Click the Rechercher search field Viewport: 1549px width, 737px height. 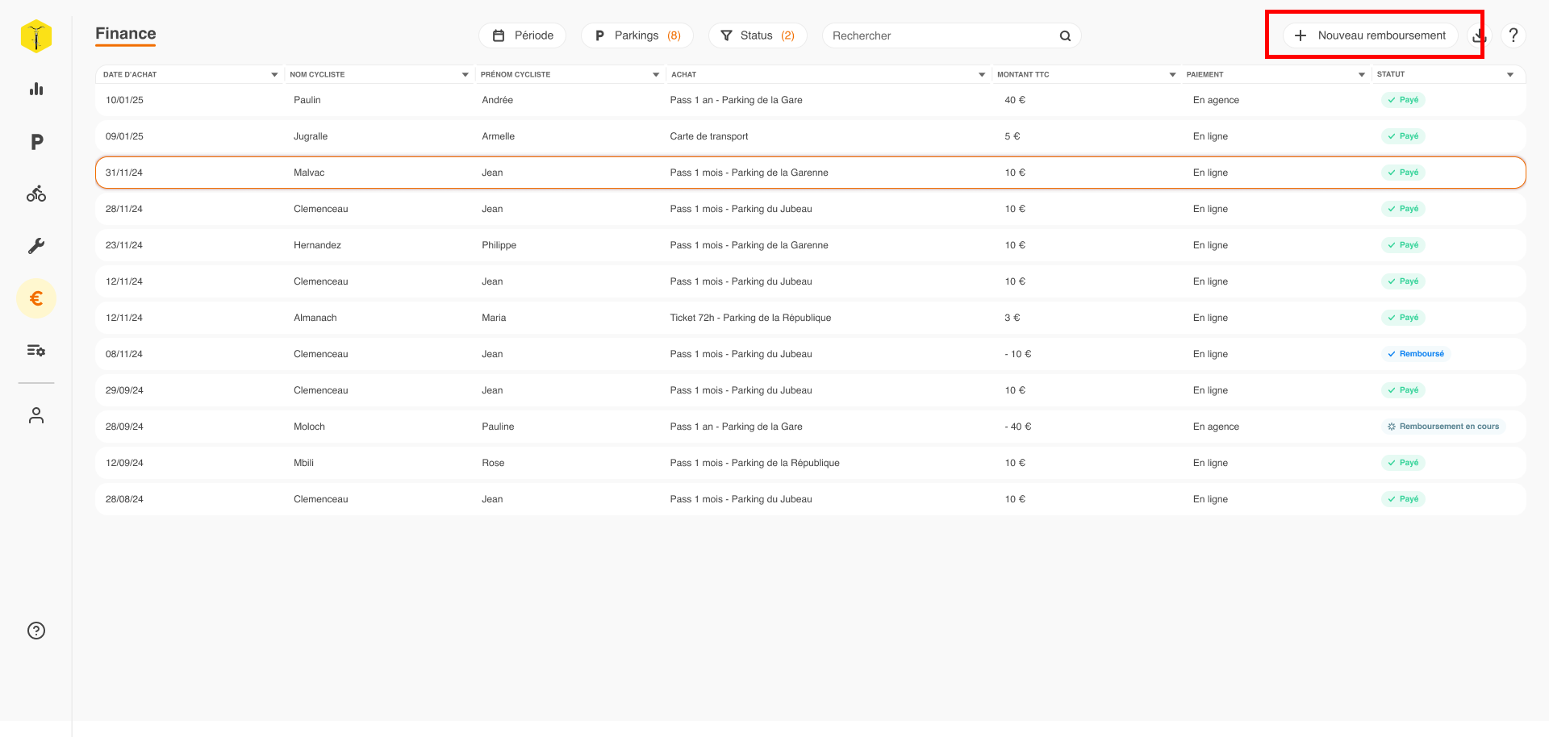coord(952,35)
